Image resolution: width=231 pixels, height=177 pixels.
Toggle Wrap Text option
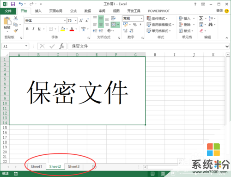[114, 18]
